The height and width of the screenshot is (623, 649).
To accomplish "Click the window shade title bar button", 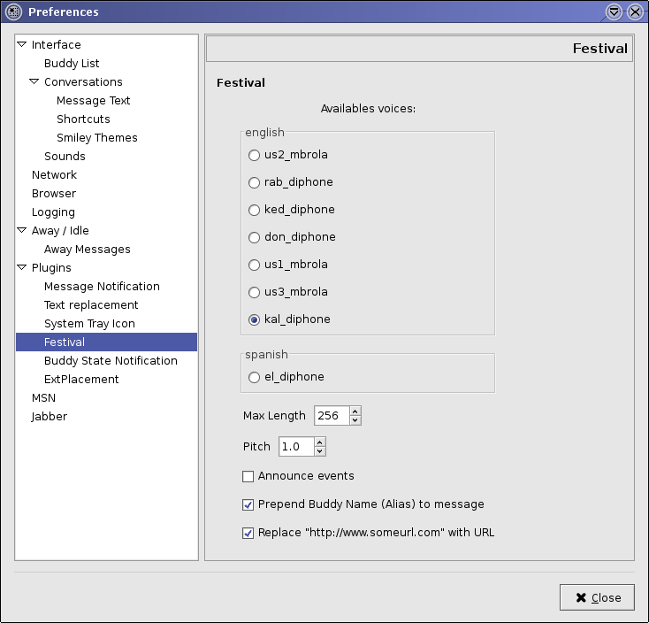I will (x=615, y=12).
